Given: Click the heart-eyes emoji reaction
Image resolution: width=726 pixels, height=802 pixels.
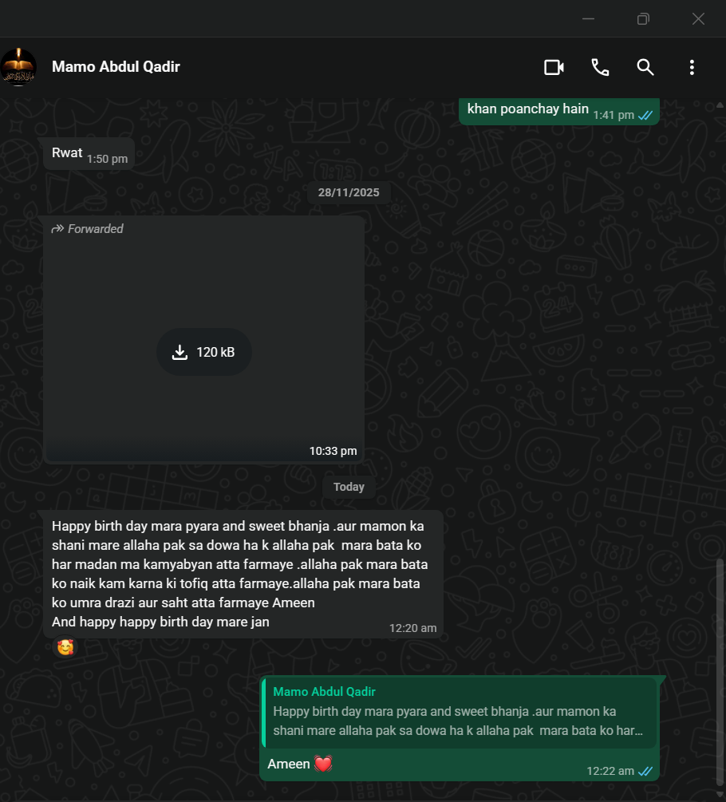Looking at the screenshot, I should [x=65, y=647].
